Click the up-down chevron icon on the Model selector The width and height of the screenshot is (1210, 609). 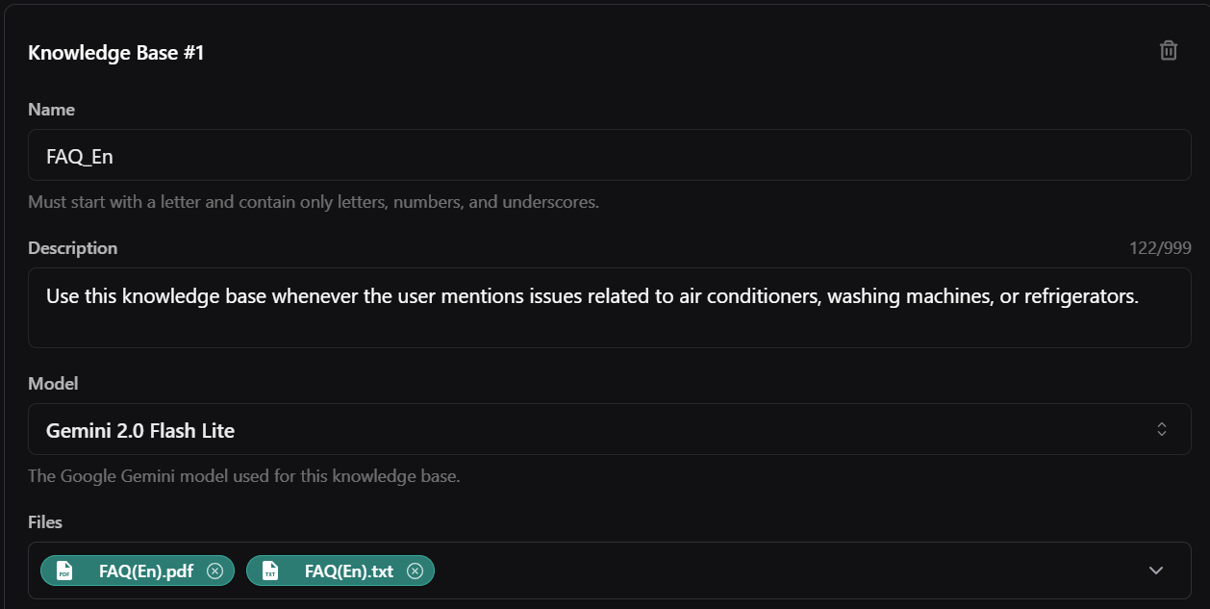coord(1161,429)
